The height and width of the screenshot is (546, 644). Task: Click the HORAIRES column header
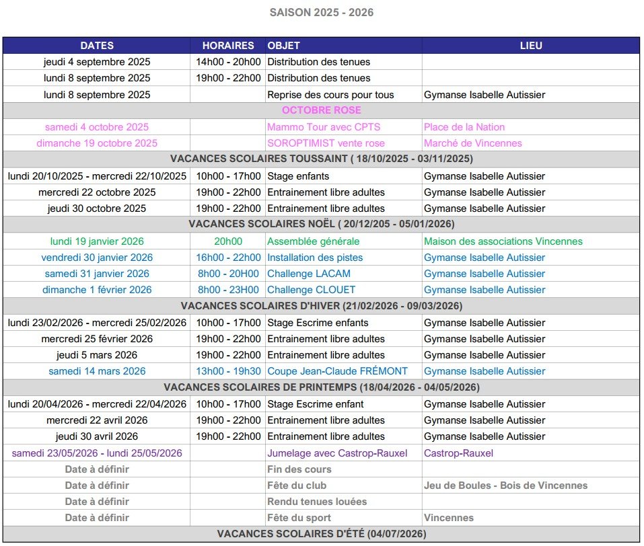pyautogui.click(x=228, y=46)
